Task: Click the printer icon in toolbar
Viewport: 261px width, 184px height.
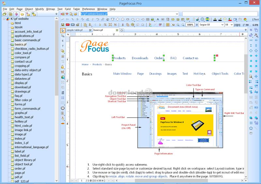Action: click(x=77, y=25)
